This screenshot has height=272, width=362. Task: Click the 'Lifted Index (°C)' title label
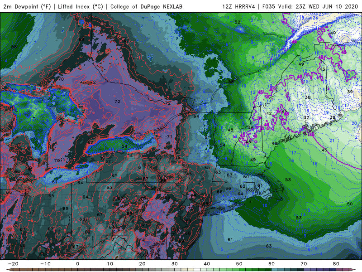pos(81,6)
